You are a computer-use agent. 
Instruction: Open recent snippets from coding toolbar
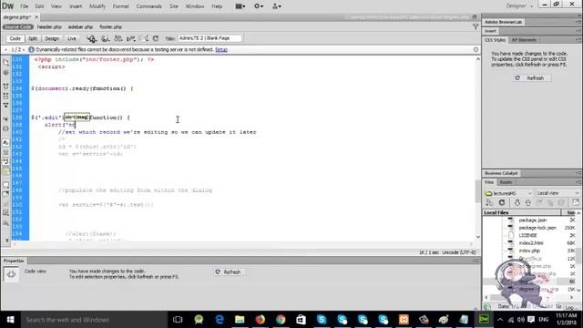pyautogui.click(x=5, y=213)
